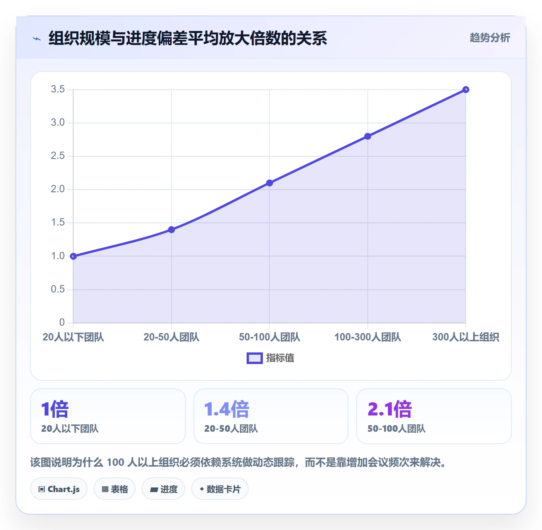
Task: Toggle the 指标值 legend color box
Action: 255,358
